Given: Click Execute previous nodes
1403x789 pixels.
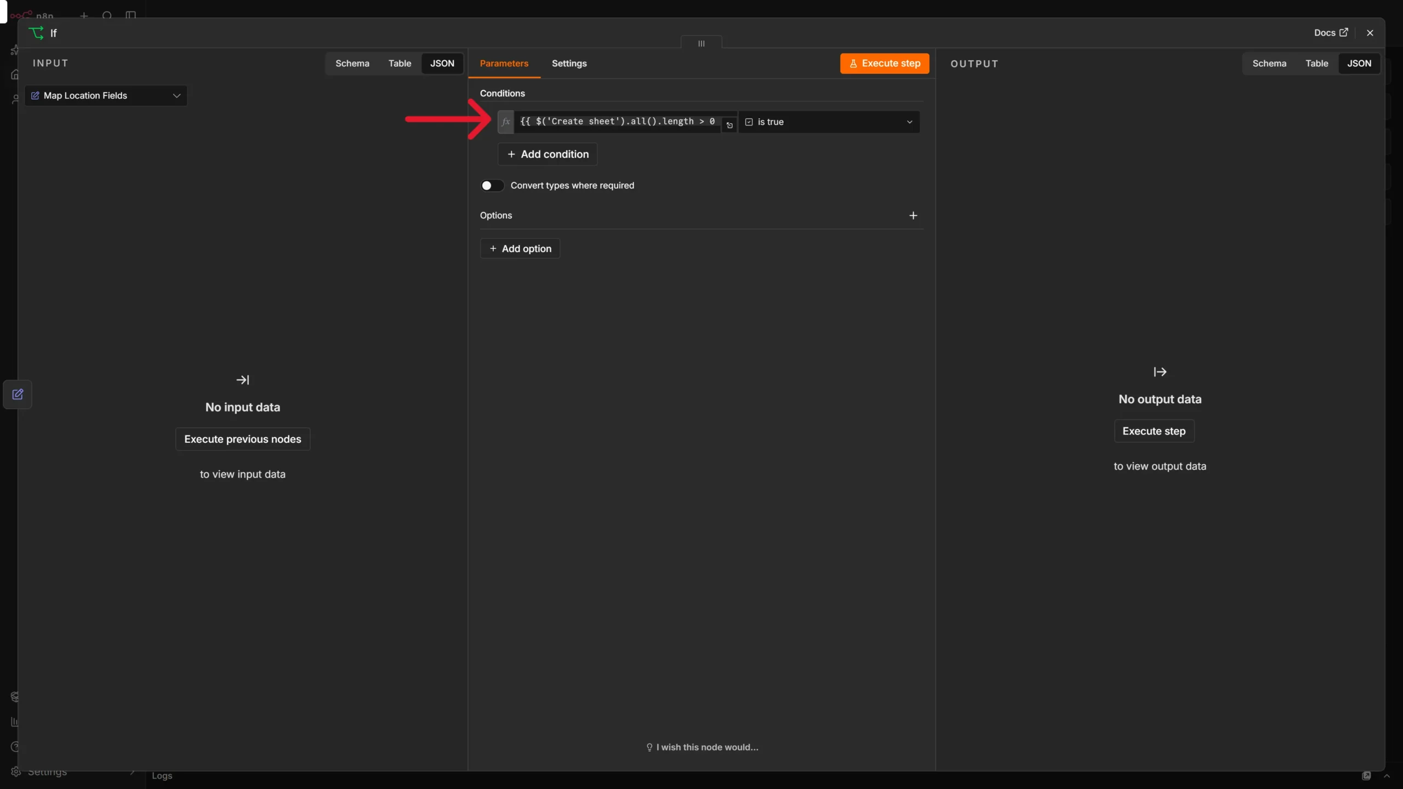Looking at the screenshot, I should 242,439.
